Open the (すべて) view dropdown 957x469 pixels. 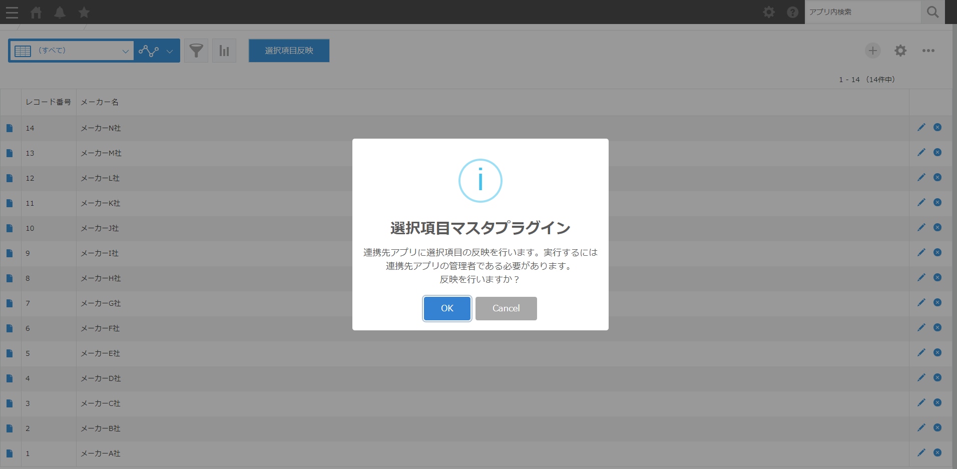[72, 51]
